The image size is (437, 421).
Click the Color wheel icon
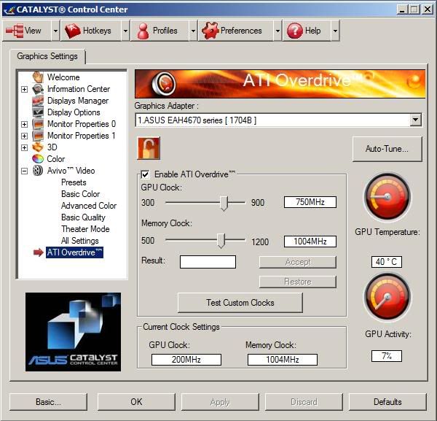click(x=38, y=159)
